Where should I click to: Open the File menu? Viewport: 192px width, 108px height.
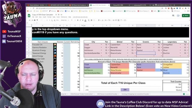(x=33, y=17)
